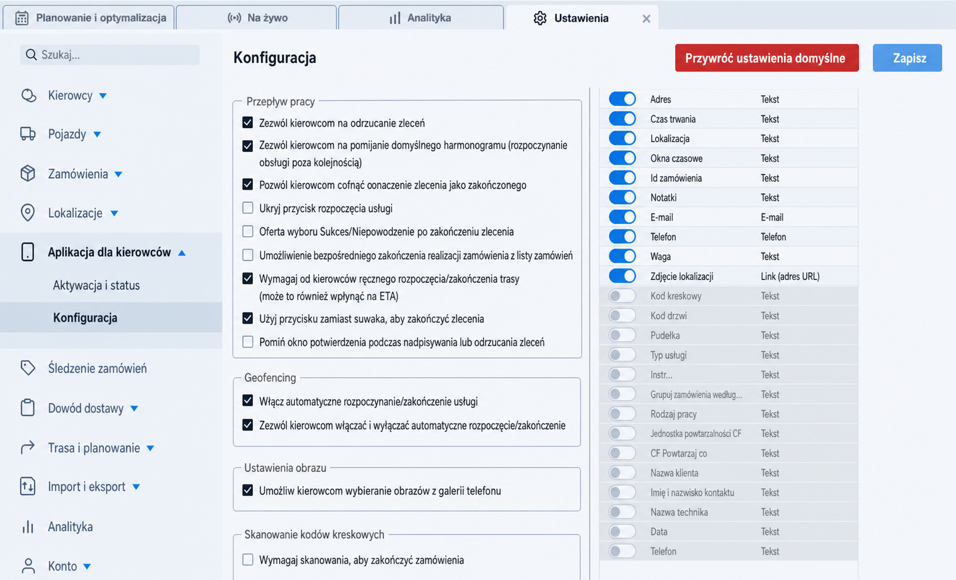Image resolution: width=956 pixels, height=580 pixels.
Task: Uncheck Zezwól kierowcom na odrzucanie zleceń
Action: pos(247,123)
